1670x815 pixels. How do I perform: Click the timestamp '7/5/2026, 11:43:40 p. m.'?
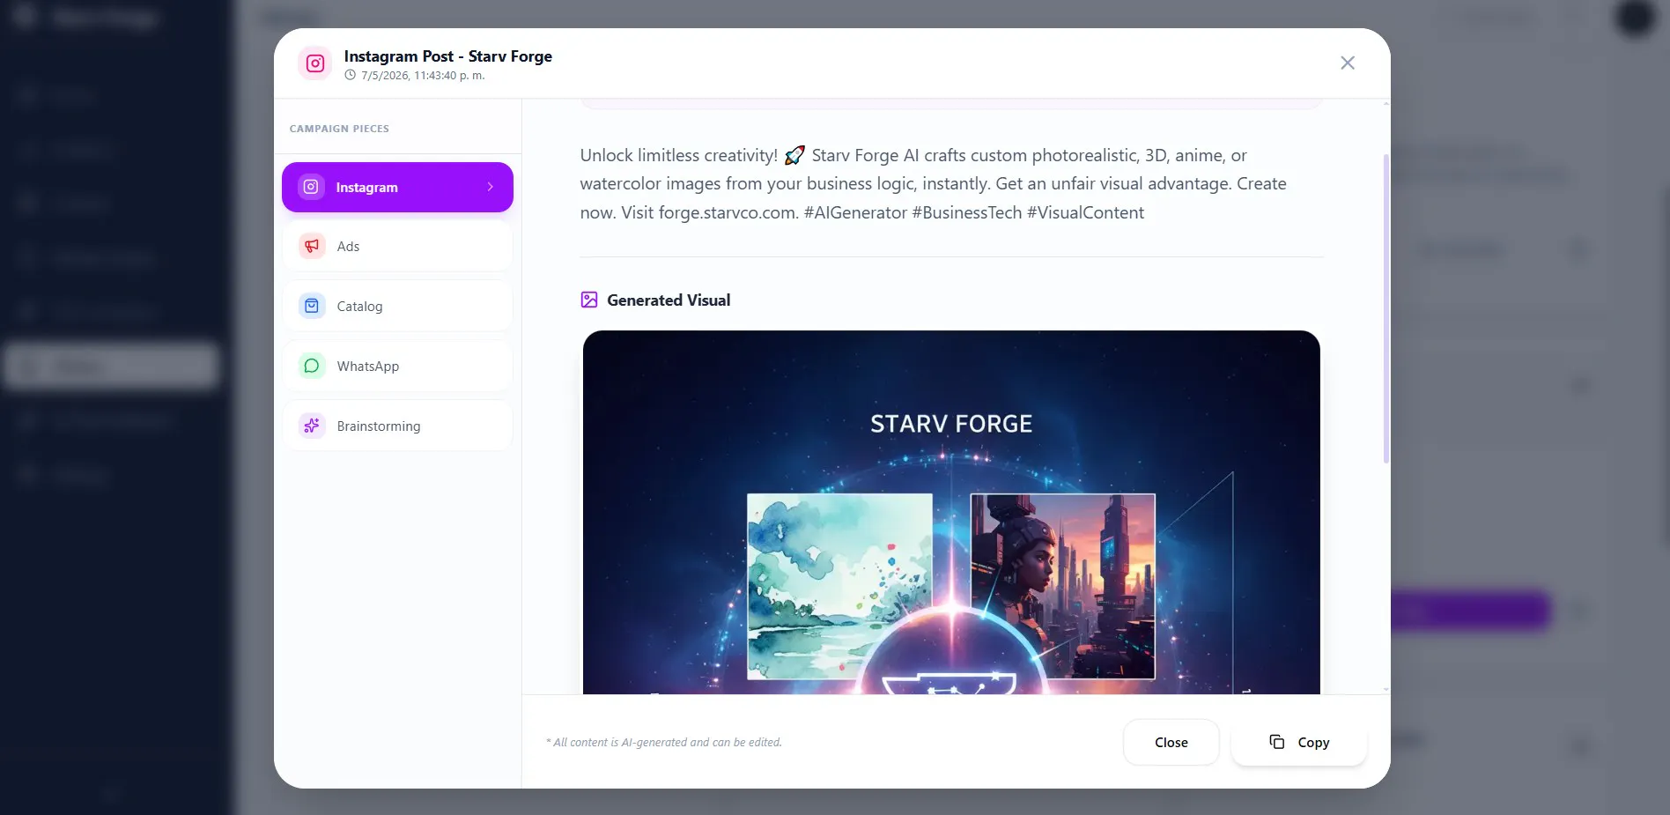pos(423,76)
